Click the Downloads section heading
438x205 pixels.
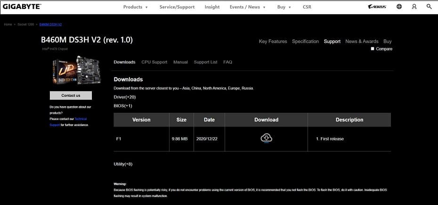point(128,79)
